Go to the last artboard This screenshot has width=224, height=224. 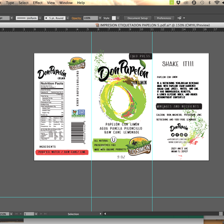click(45, 214)
